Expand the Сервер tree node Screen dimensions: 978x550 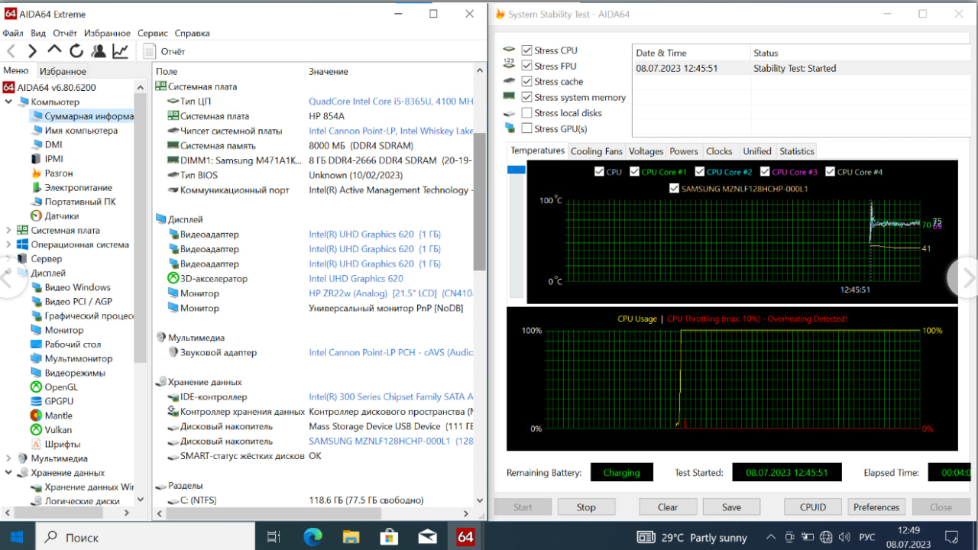tap(8, 259)
